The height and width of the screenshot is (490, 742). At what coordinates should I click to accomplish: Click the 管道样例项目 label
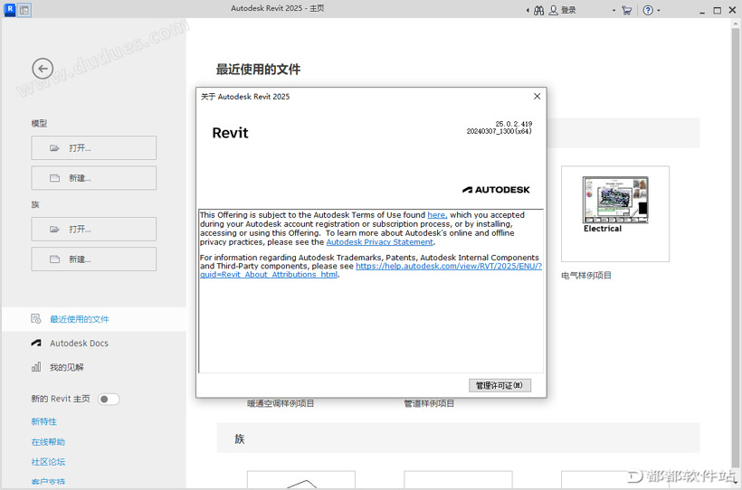coord(429,403)
